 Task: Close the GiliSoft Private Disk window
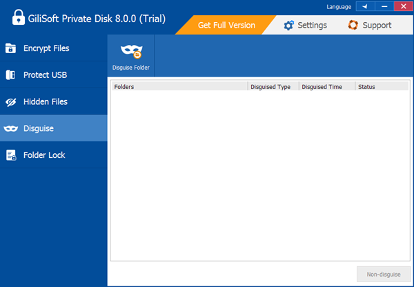[403, 6]
